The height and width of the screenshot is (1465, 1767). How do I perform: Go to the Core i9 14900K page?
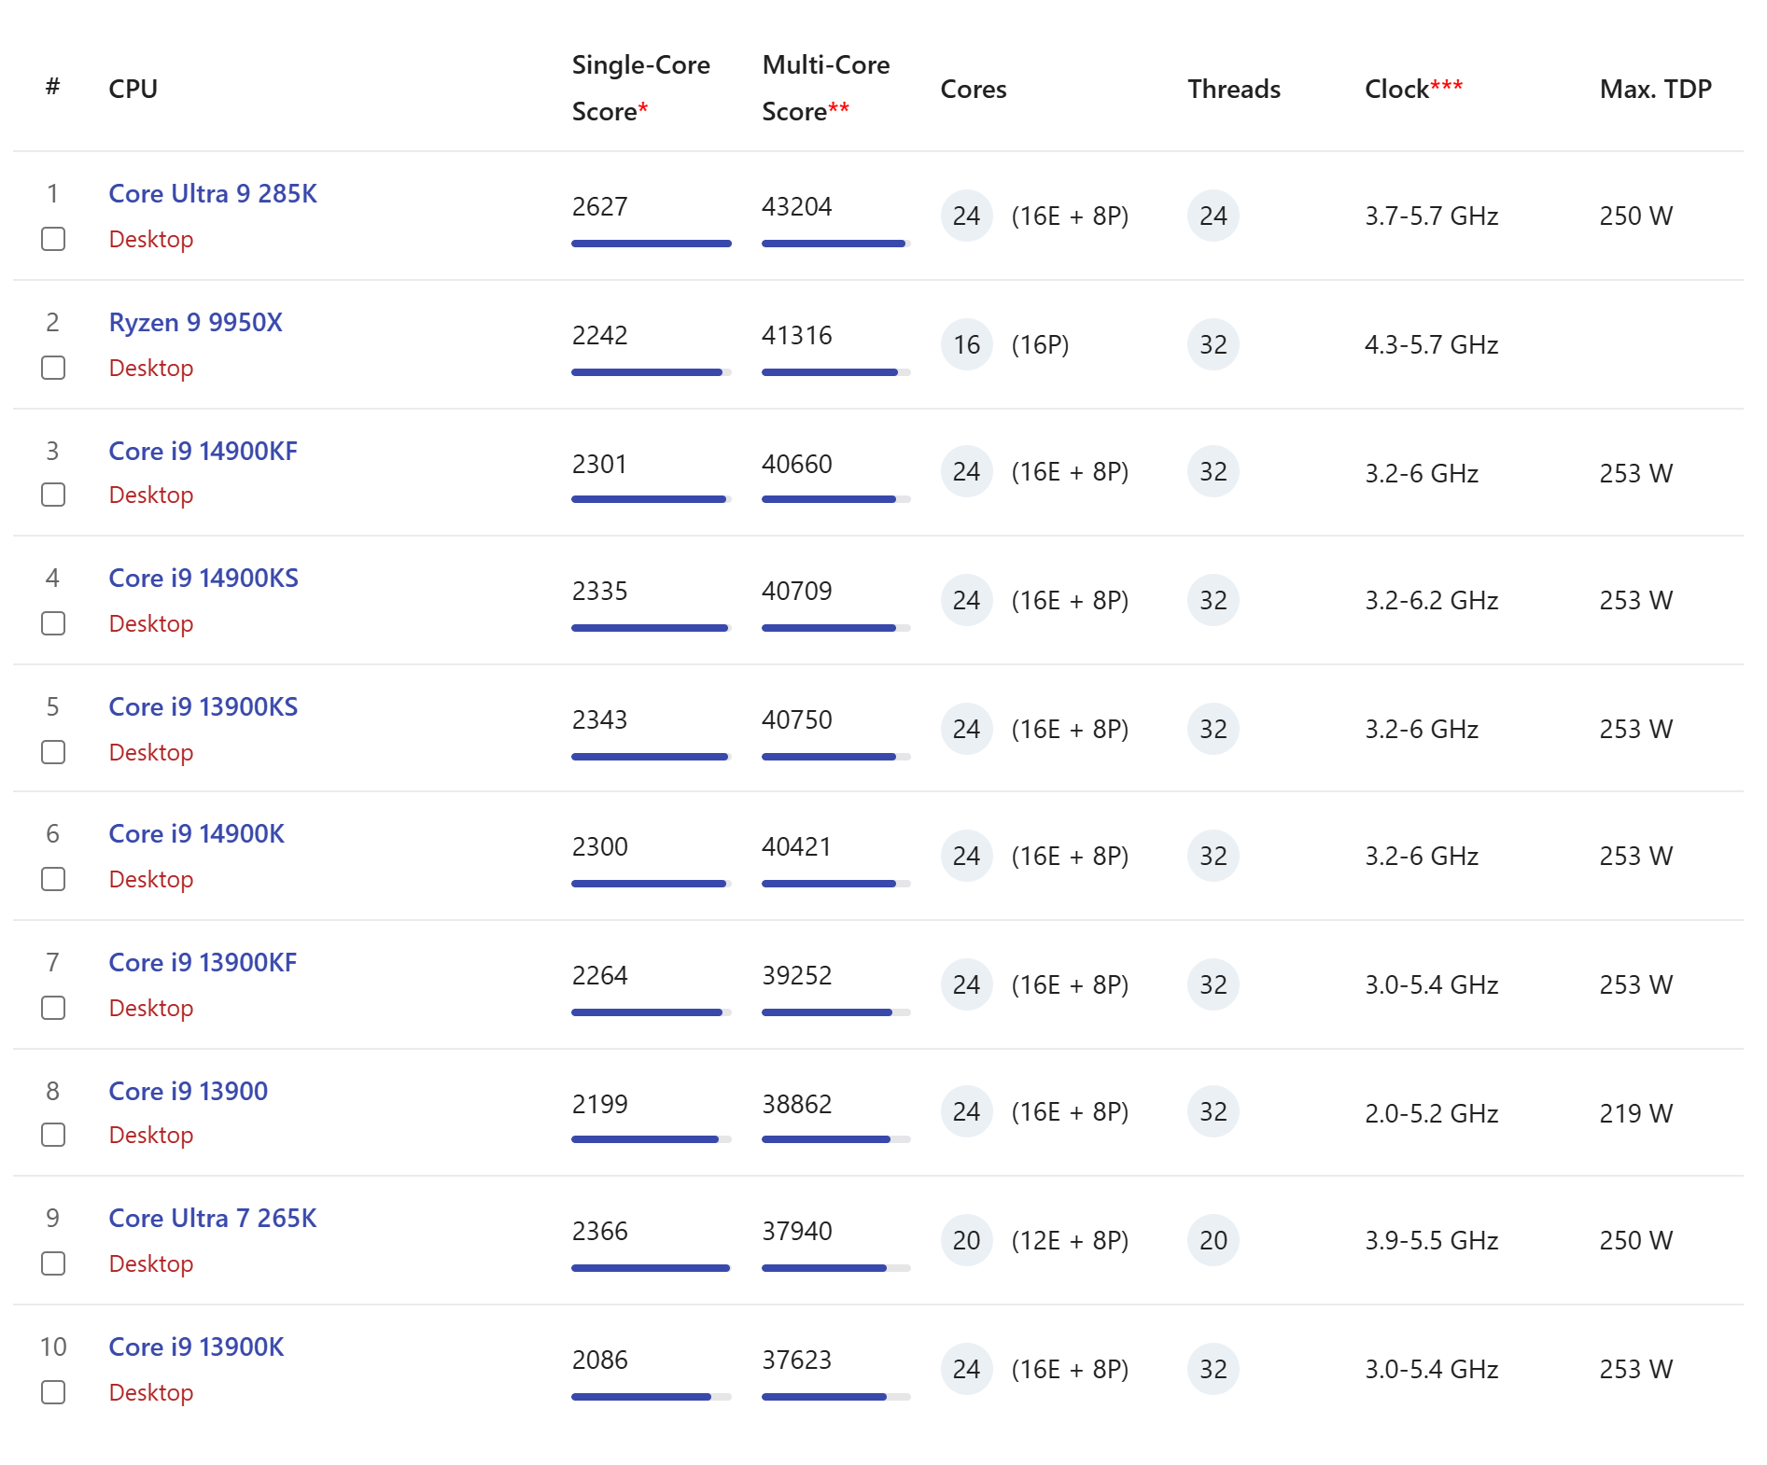pos(196,833)
